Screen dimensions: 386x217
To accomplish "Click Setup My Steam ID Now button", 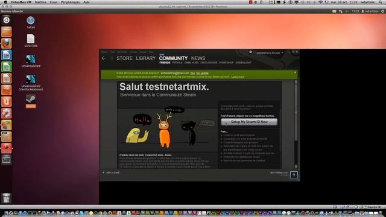I will tap(249, 122).
